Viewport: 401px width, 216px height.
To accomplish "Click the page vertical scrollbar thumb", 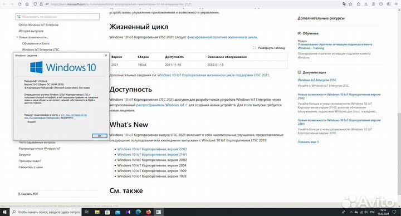I will tap(399, 154).
